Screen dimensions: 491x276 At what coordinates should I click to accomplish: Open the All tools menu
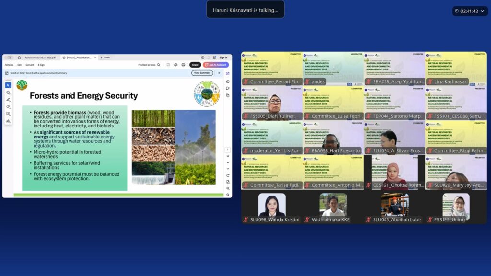pyautogui.click(x=9, y=65)
